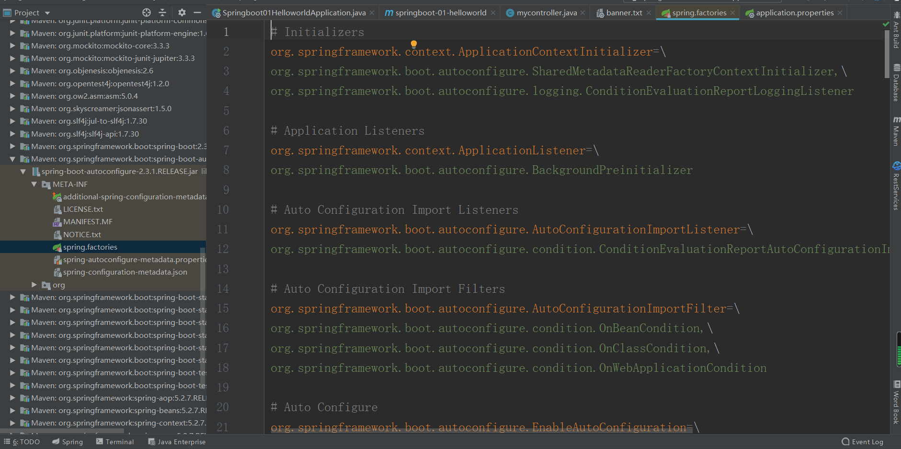This screenshot has height=449, width=901.
Task: Collapse spring-boot-autoconfigure-2.3.1.RELEASE.jar node
Action: tap(23, 172)
